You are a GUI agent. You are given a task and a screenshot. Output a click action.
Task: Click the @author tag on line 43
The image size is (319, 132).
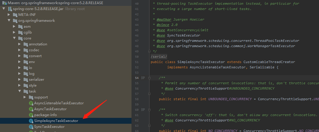click(164, 19)
